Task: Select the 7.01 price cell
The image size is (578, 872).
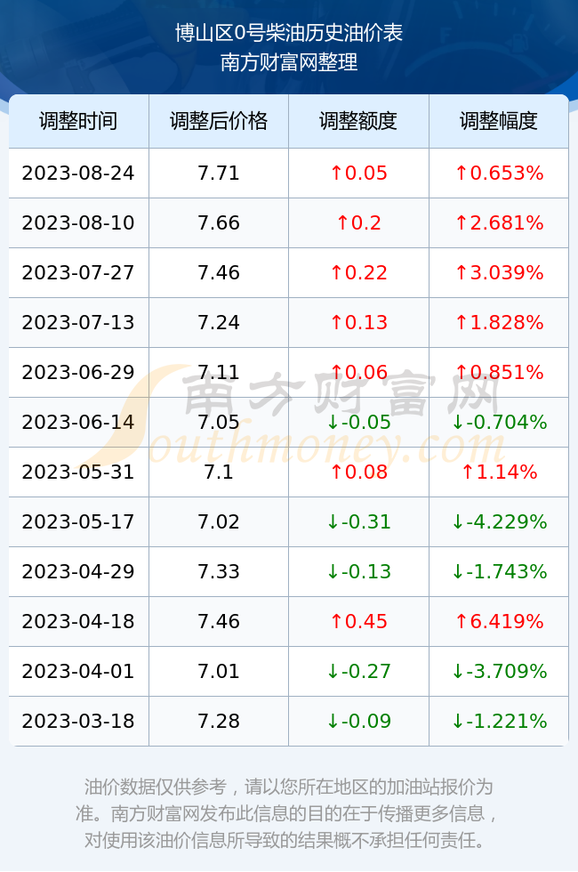Action: tap(219, 671)
